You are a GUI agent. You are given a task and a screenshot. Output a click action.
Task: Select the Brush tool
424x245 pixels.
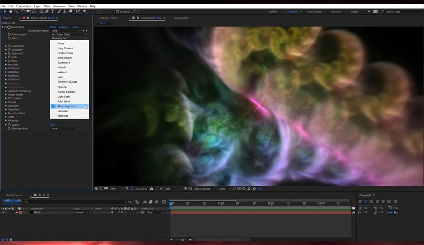tap(59, 11)
